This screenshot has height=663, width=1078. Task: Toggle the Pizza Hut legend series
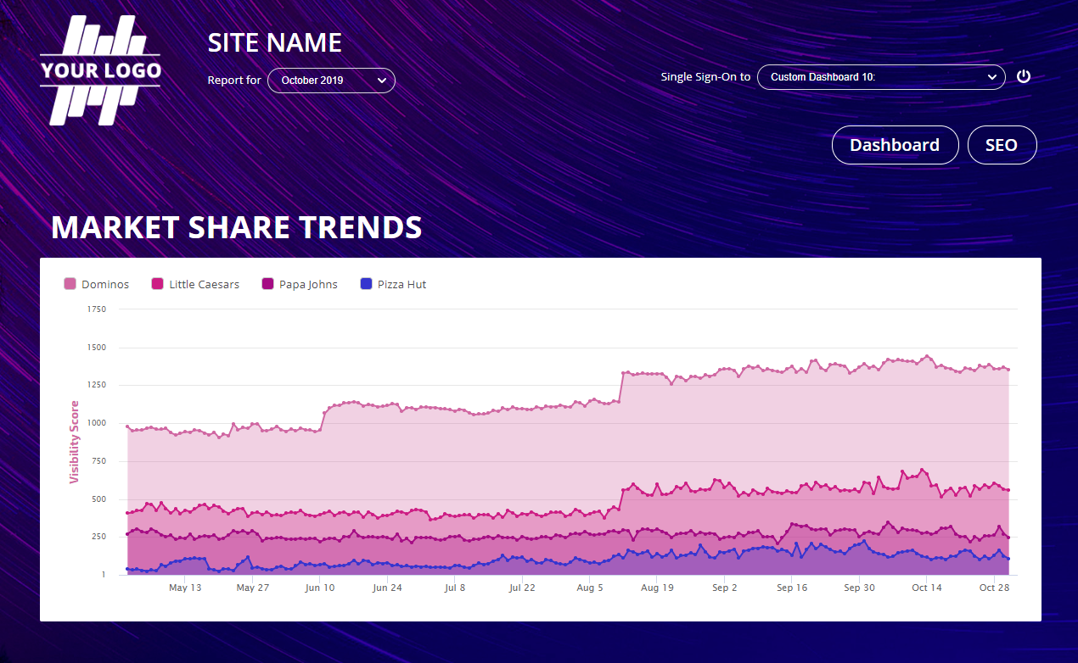[393, 285]
